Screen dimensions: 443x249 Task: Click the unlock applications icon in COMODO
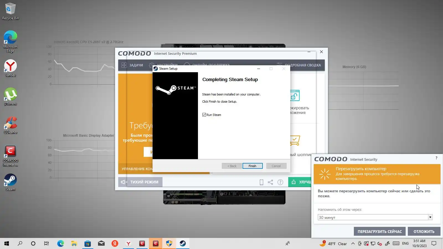(295, 95)
